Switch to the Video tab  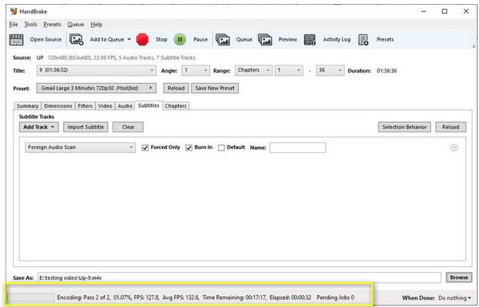tap(105, 106)
